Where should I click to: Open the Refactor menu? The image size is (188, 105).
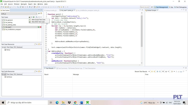17,4
